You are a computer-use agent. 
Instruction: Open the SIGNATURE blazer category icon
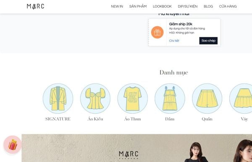click(58, 99)
